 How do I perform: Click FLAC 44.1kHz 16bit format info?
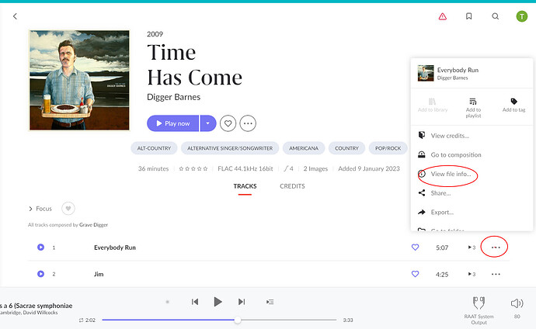[x=245, y=168]
